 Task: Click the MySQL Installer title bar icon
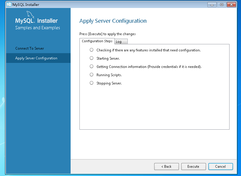[x=9, y=4]
